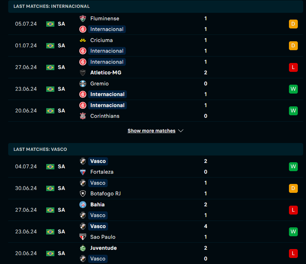Click Atletico-MG's score of 2
Viewport: 306px width, 264px height.
click(205, 73)
